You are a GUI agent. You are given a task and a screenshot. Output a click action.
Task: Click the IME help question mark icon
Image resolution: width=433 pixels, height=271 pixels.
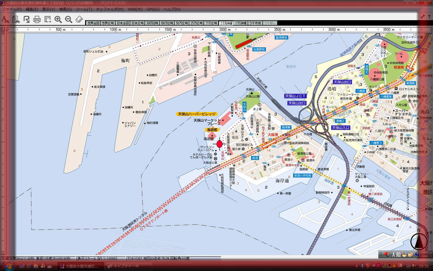pos(417,254)
